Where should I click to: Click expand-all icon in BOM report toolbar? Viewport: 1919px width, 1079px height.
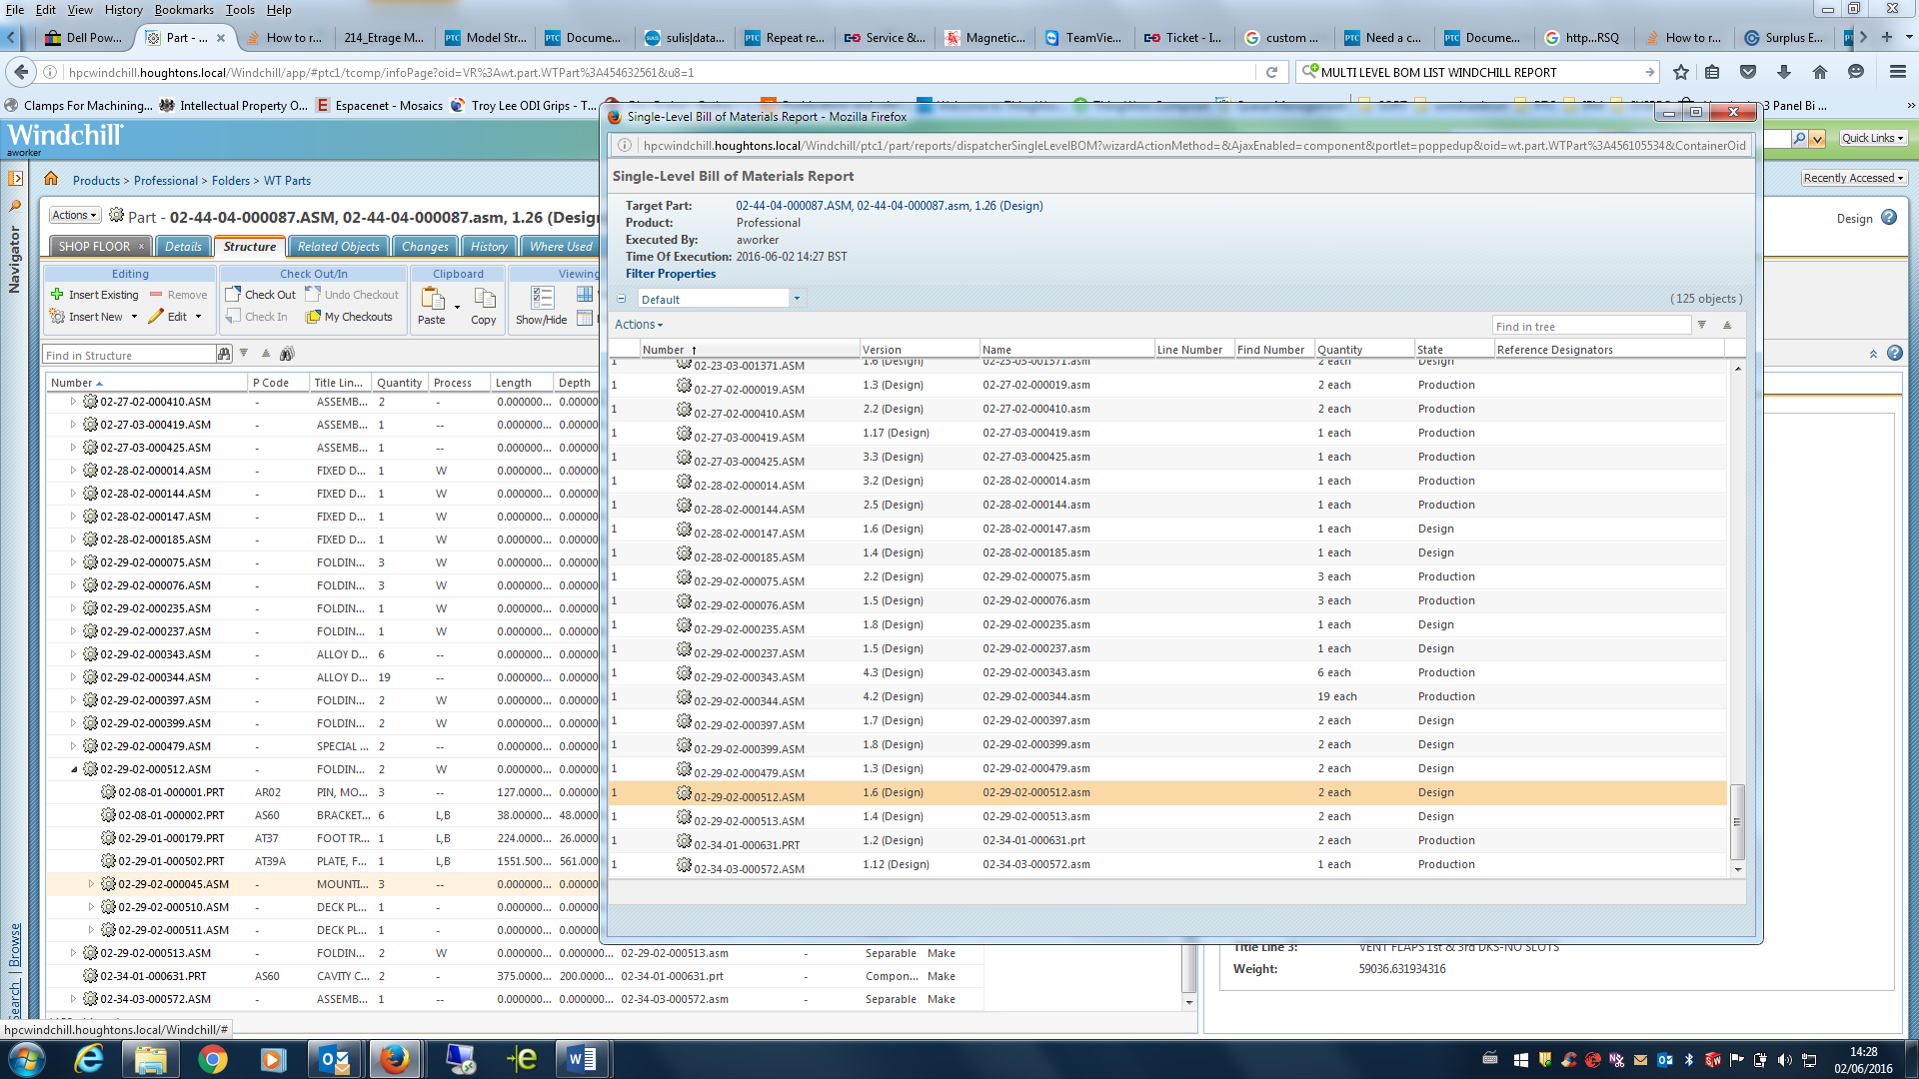(x=1702, y=325)
